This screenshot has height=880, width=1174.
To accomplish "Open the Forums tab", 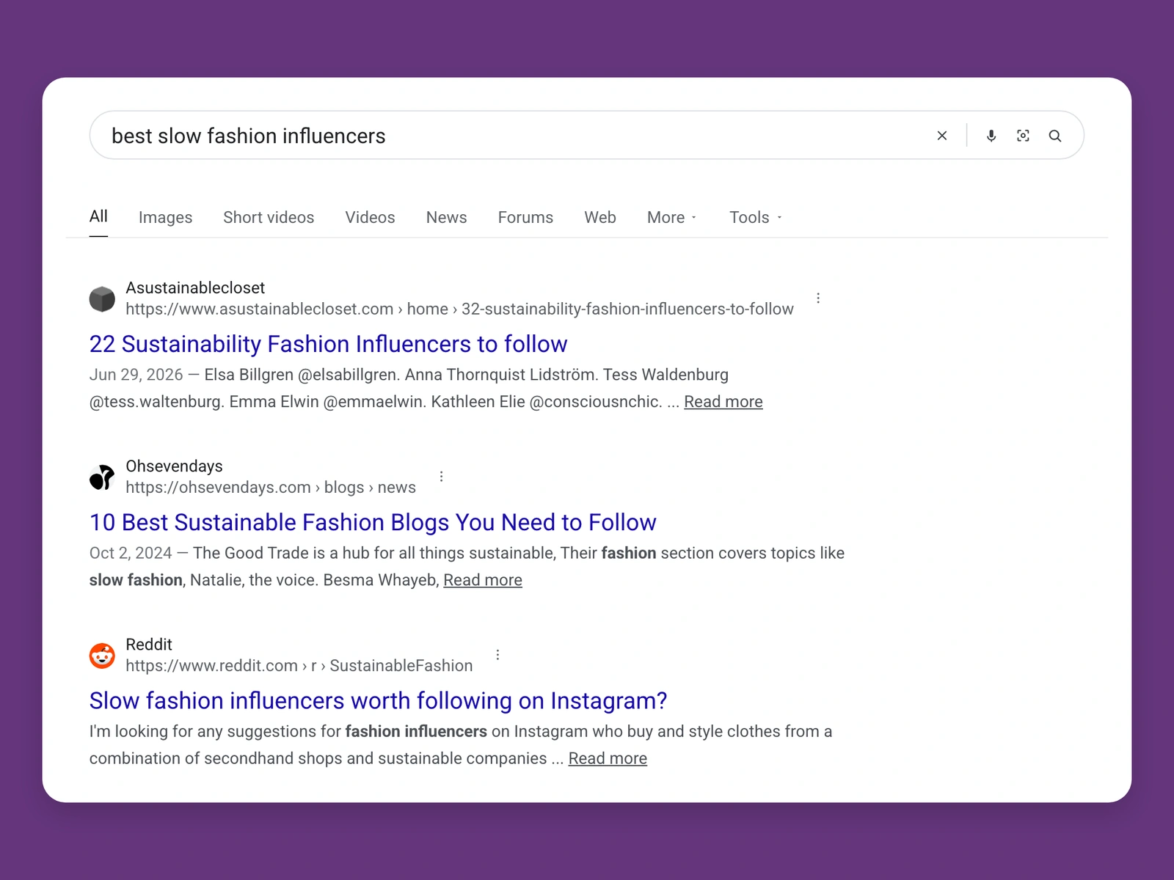I will click(525, 217).
